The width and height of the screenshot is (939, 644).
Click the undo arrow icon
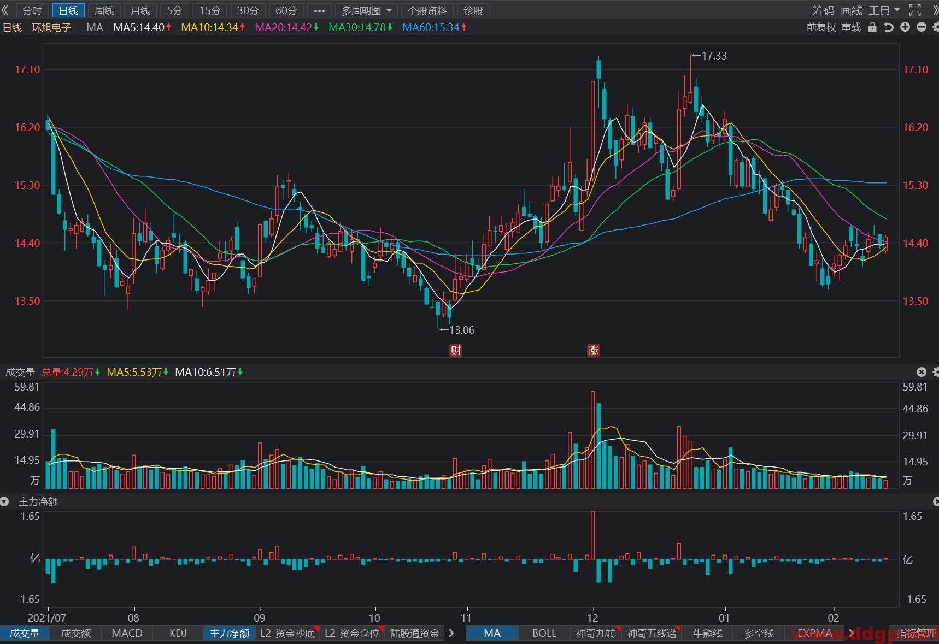click(x=889, y=27)
